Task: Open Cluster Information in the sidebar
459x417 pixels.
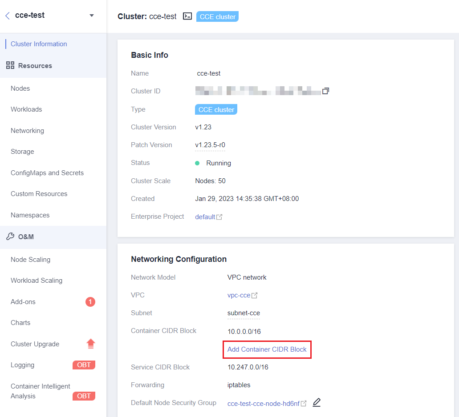Action: [x=39, y=44]
